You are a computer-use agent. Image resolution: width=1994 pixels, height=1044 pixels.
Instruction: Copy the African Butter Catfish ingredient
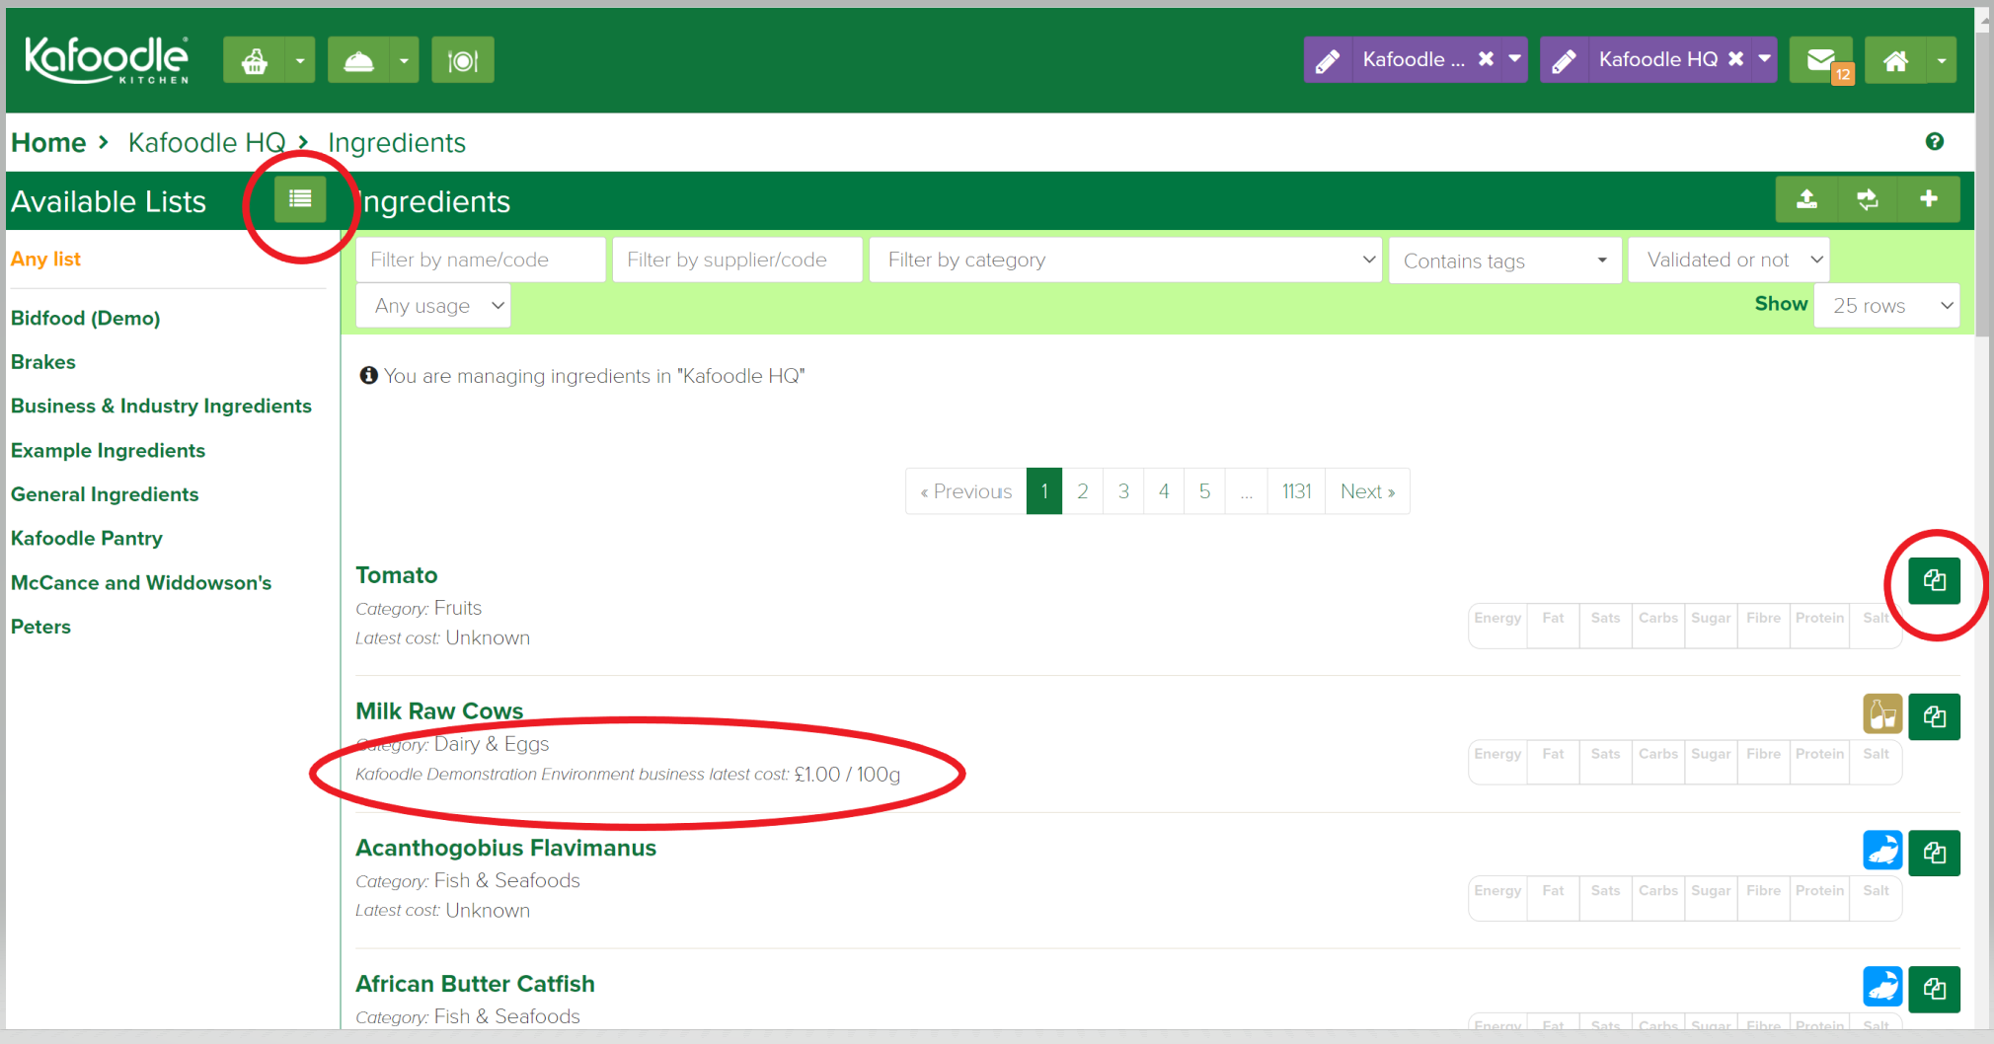tap(1934, 989)
